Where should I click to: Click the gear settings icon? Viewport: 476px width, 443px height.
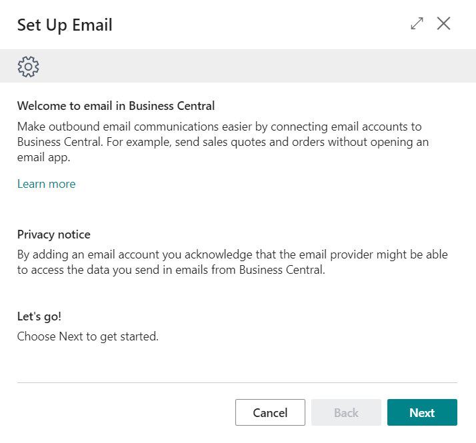29,66
